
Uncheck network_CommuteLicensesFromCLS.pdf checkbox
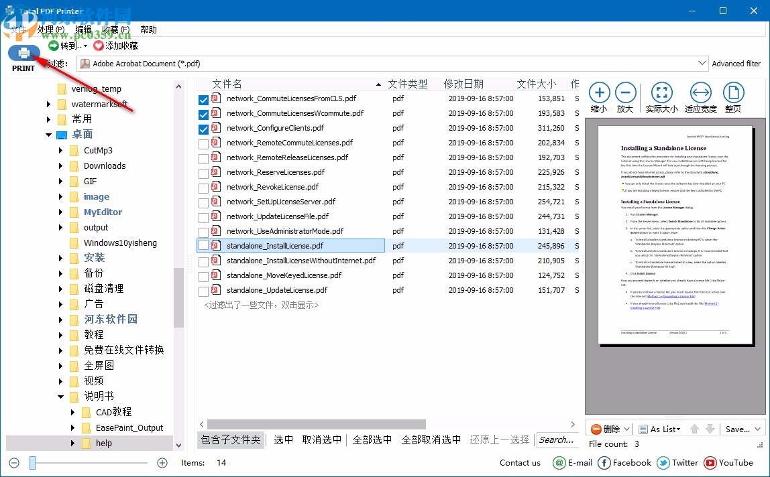203,100
